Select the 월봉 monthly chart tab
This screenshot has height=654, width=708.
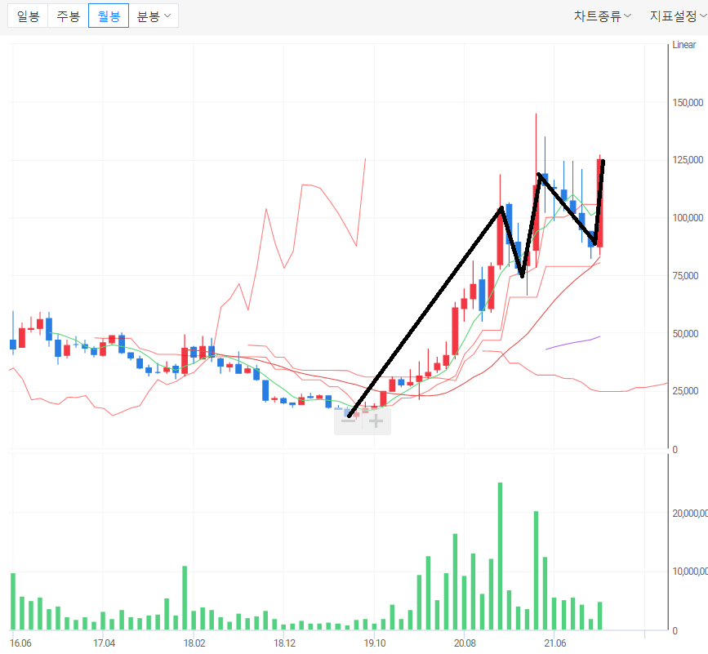(109, 16)
